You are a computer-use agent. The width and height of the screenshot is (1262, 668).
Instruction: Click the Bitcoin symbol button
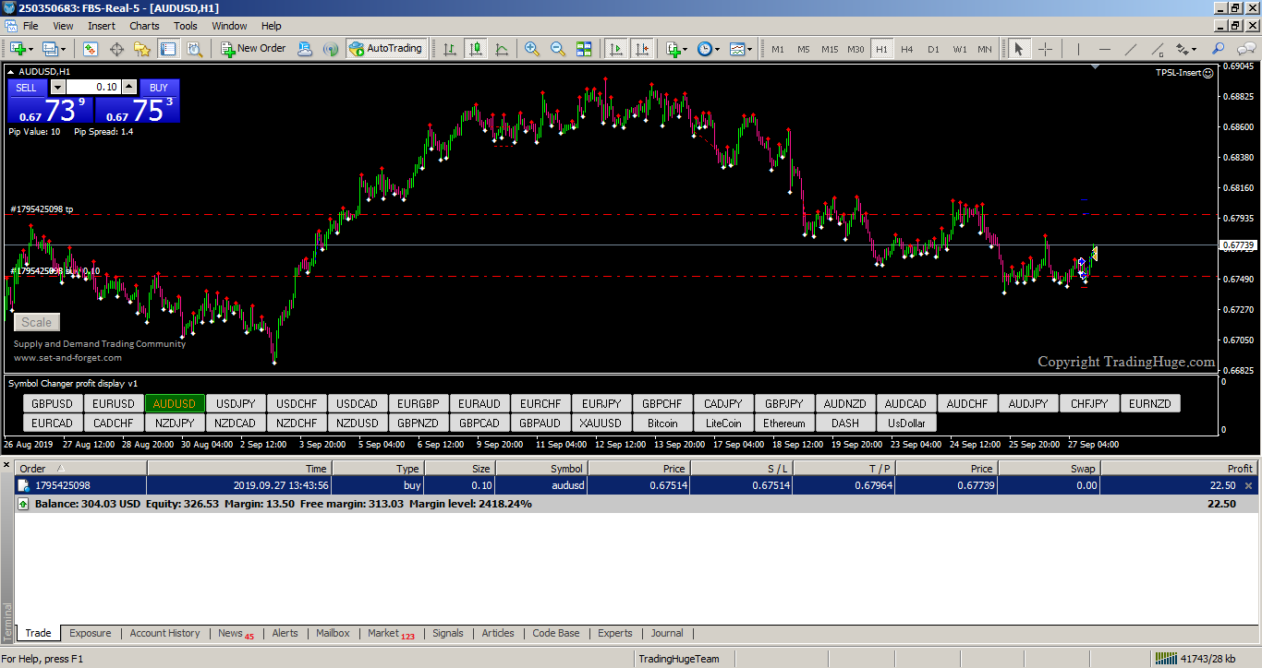pyautogui.click(x=662, y=423)
